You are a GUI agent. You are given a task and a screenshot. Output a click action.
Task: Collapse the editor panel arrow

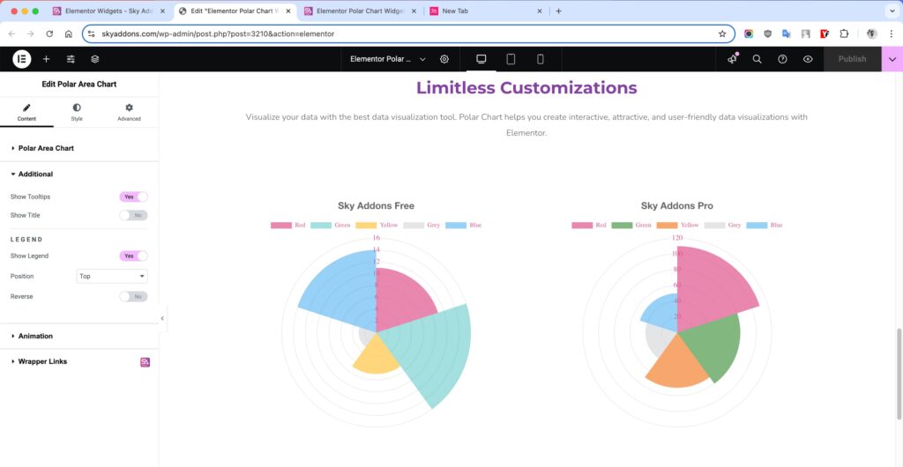pyautogui.click(x=162, y=318)
